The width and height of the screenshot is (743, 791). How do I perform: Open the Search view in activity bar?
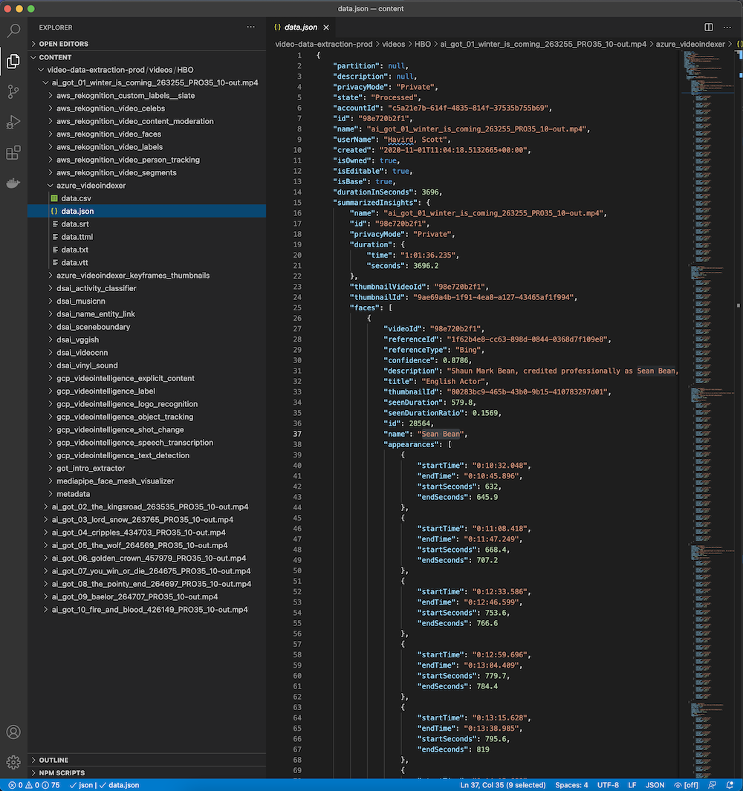(x=13, y=30)
